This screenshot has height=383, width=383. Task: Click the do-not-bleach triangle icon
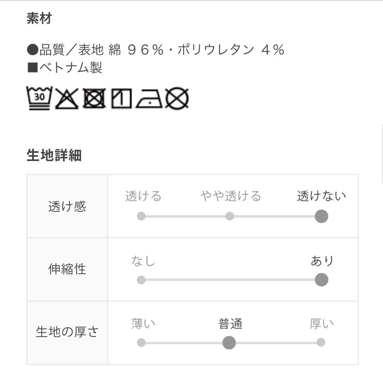tap(67, 98)
